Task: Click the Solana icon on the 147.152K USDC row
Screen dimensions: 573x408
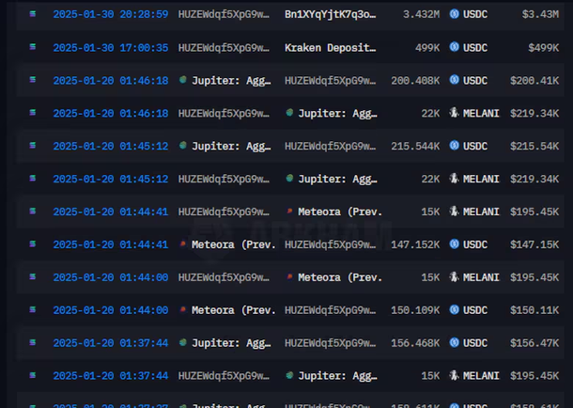Action: point(33,243)
